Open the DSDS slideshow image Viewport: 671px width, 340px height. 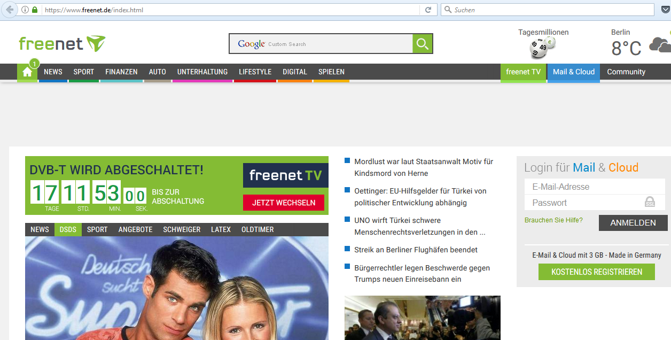coord(177,288)
